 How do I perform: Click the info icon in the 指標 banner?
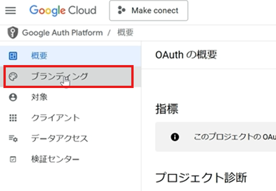175,137
